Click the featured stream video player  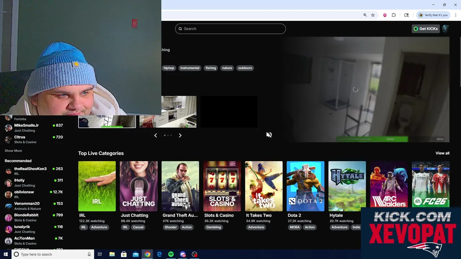[x=366, y=90]
